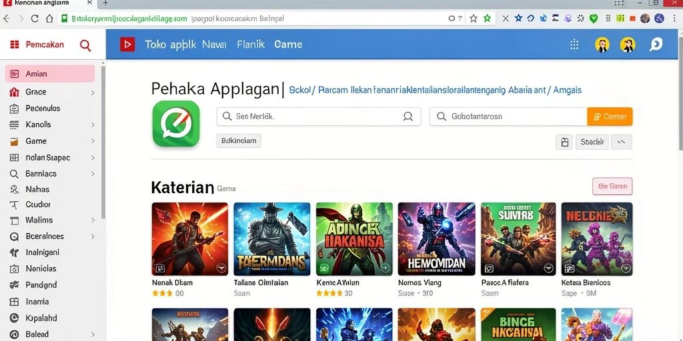
Task: Click the Gobotantarosn search field
Action: pos(508,117)
